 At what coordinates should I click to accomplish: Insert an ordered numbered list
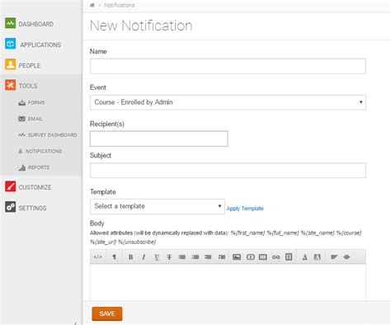click(195, 257)
